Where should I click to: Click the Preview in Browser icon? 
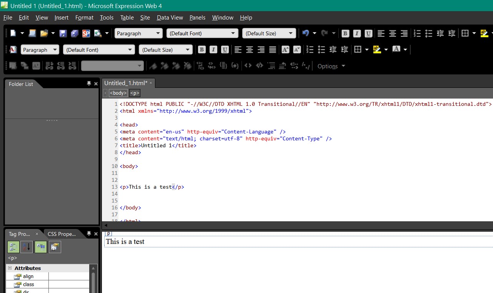(97, 33)
